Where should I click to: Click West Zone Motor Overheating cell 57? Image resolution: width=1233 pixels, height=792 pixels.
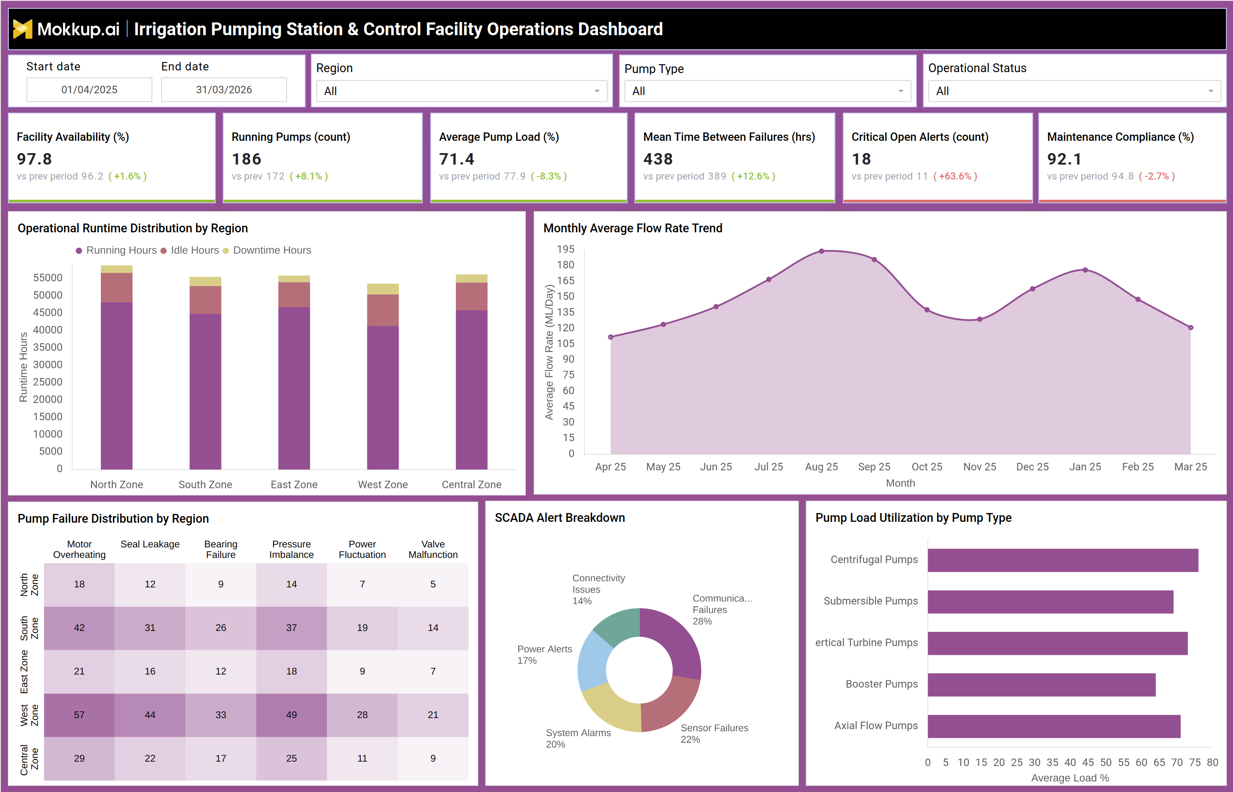click(x=79, y=715)
